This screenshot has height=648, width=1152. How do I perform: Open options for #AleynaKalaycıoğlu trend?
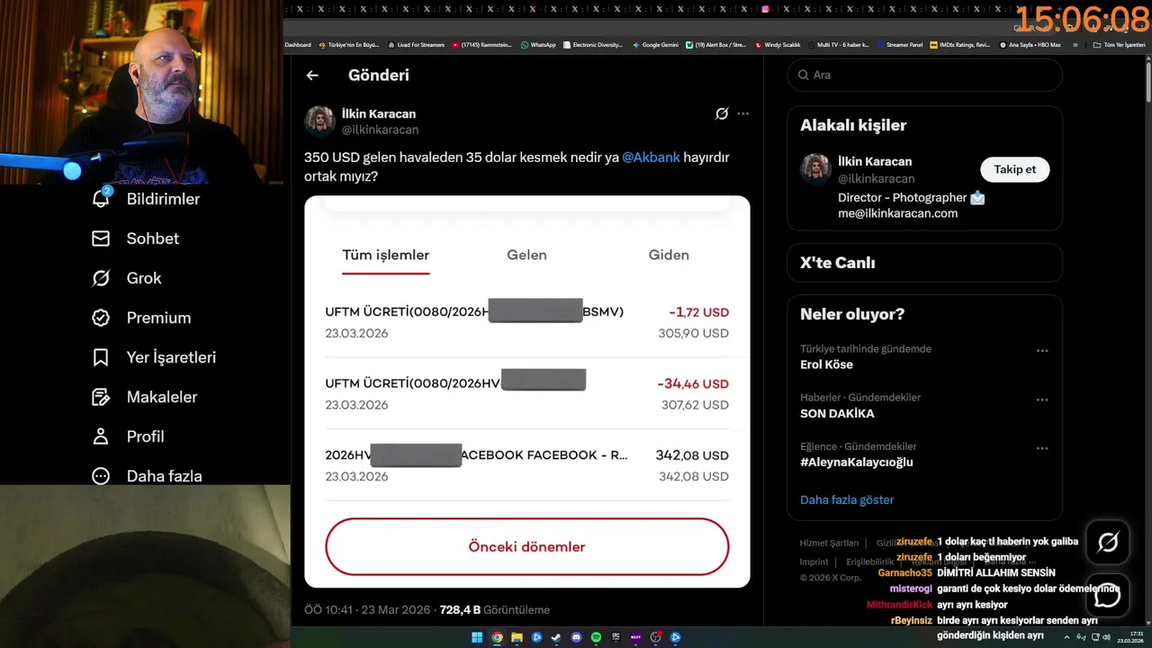coord(1042,448)
